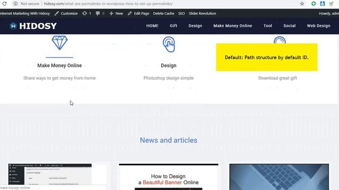This screenshot has width=339, height=190.
Task: Open the HOME navigation item
Action: click(153, 26)
